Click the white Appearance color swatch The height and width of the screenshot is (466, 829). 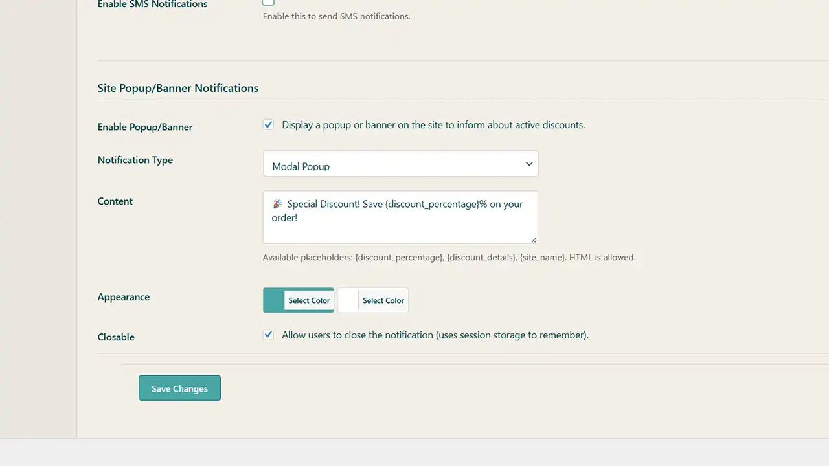click(x=348, y=300)
